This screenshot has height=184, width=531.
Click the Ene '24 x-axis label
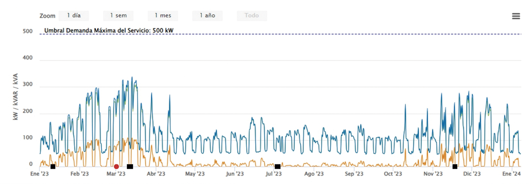coord(512,174)
